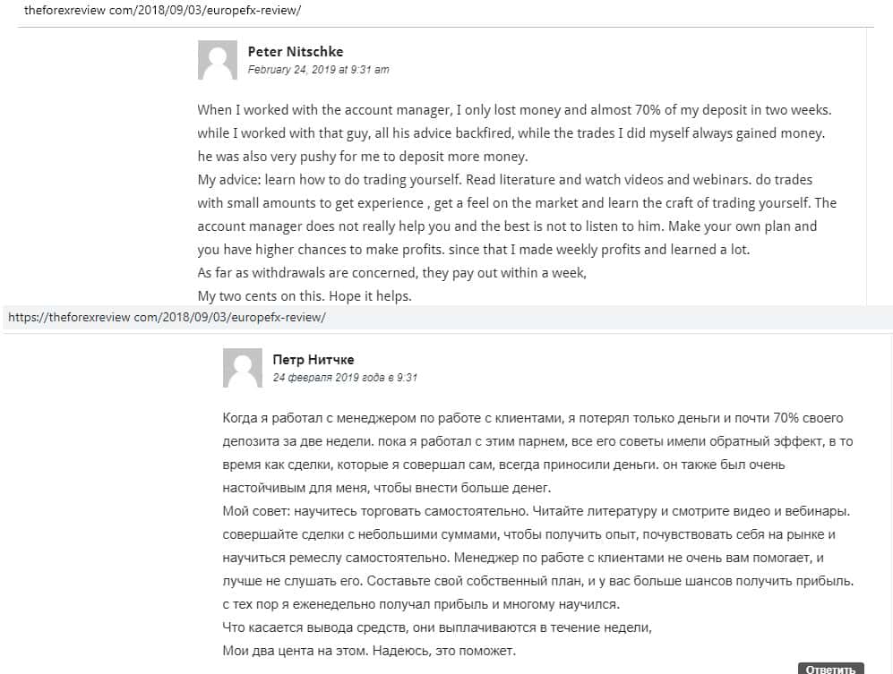The image size is (893, 674).
Task: Click the line "My two cents on this"
Action: tap(304, 296)
